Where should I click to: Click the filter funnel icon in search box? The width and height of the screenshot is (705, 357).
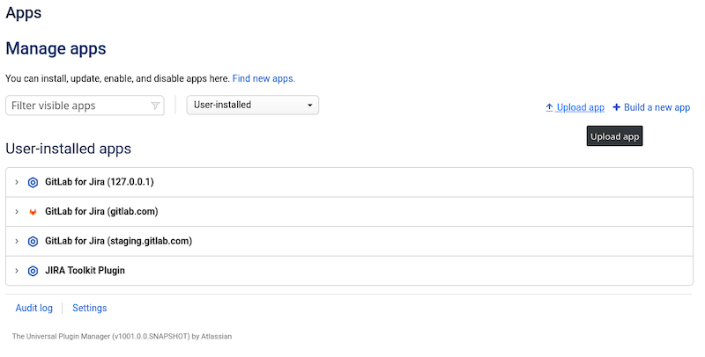(x=155, y=106)
